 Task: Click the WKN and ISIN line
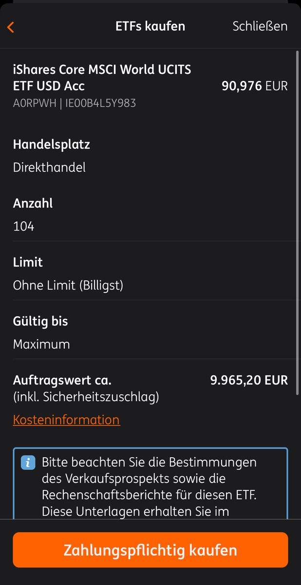74,103
